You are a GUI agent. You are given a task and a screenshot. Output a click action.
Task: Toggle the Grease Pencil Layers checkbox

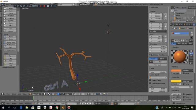coord(152,55)
